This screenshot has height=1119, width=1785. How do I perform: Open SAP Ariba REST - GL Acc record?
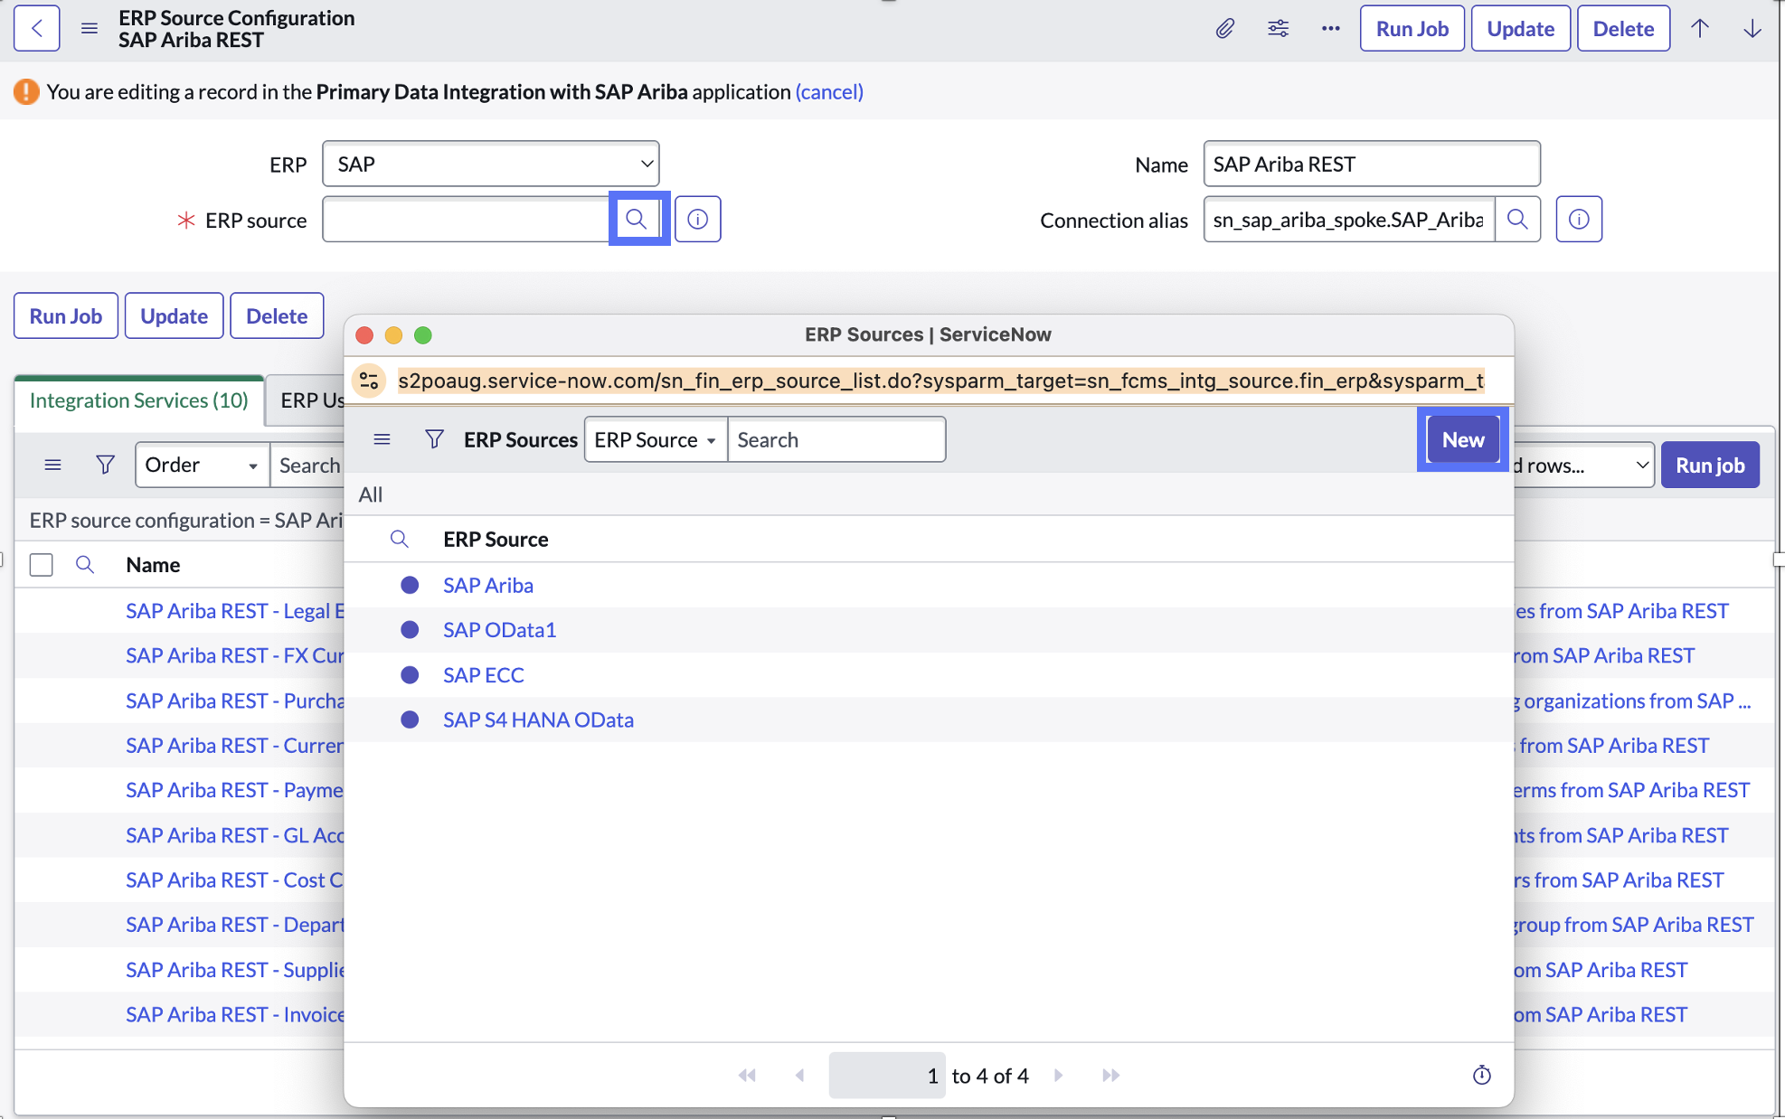235,835
